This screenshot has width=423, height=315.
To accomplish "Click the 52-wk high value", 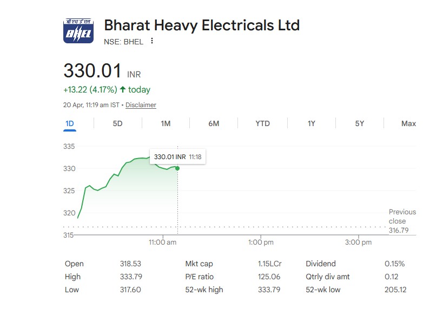I will pyautogui.click(x=269, y=290).
